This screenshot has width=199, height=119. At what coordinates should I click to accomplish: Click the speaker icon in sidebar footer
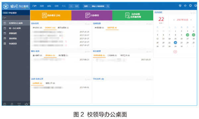(26, 104)
